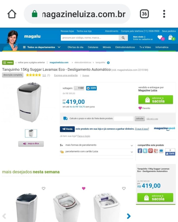Image resolution: width=178 pixels, height=222 pixels.
Task: Share product on Facebook
Action: point(140,151)
